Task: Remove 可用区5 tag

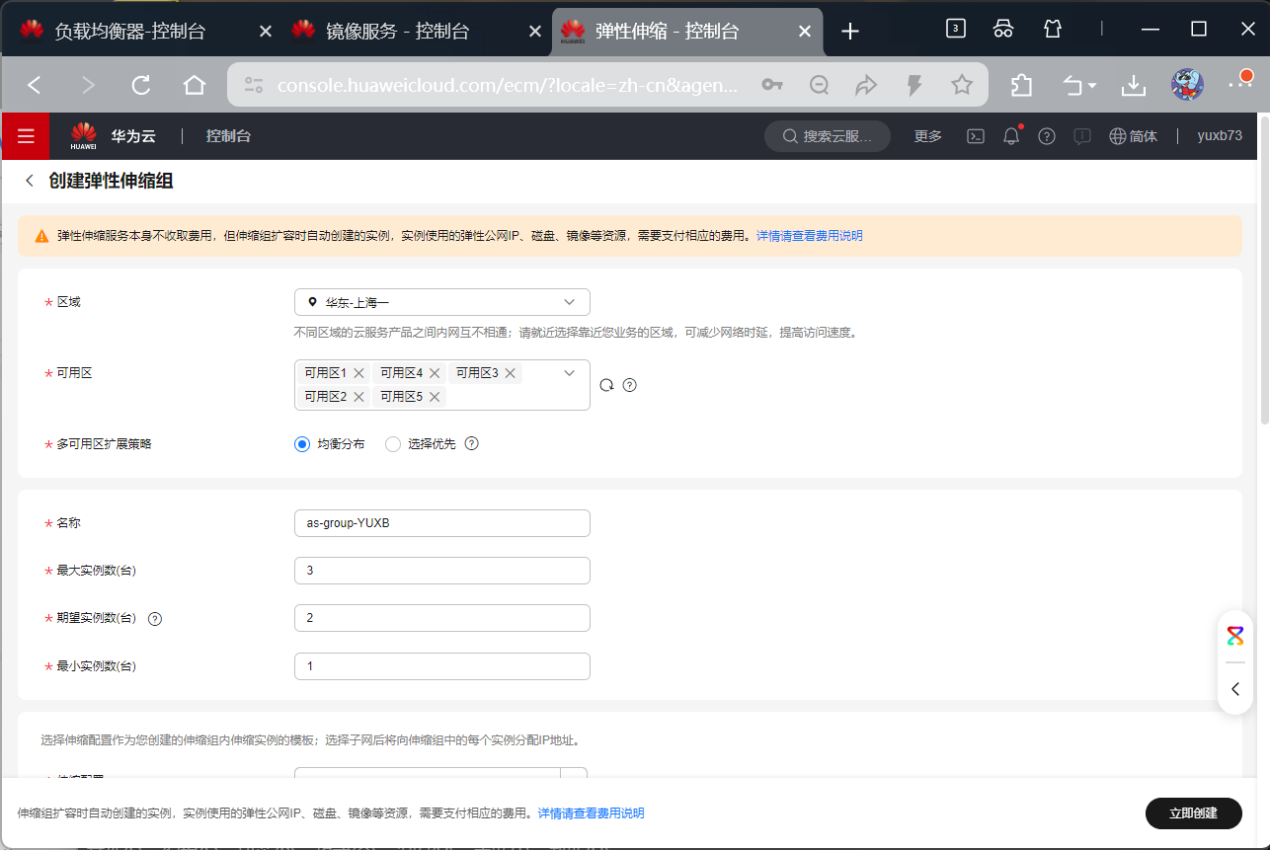Action: [435, 397]
